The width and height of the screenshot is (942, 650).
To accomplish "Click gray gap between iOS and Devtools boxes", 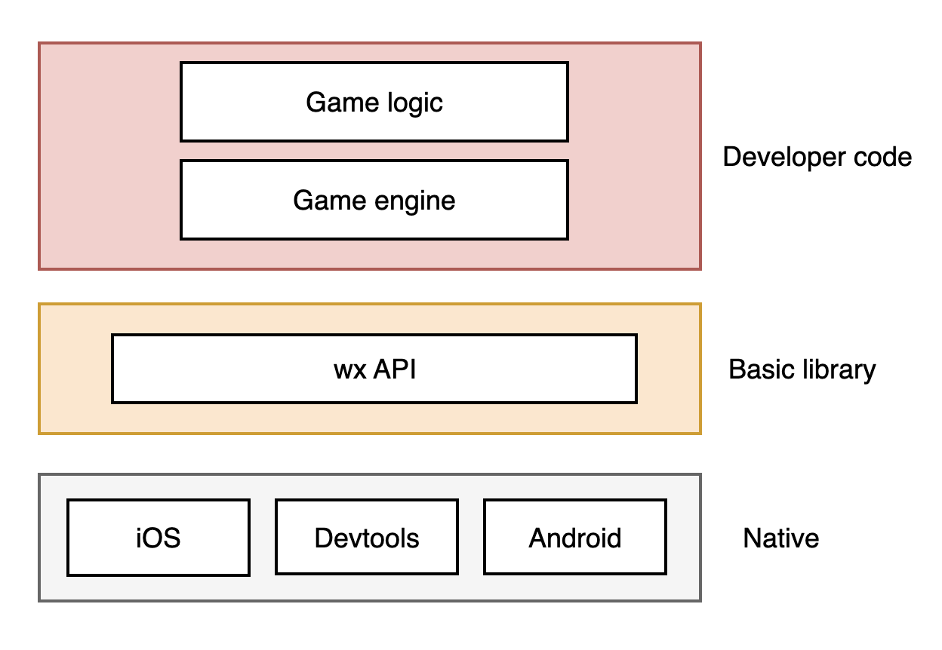I will click(262, 537).
